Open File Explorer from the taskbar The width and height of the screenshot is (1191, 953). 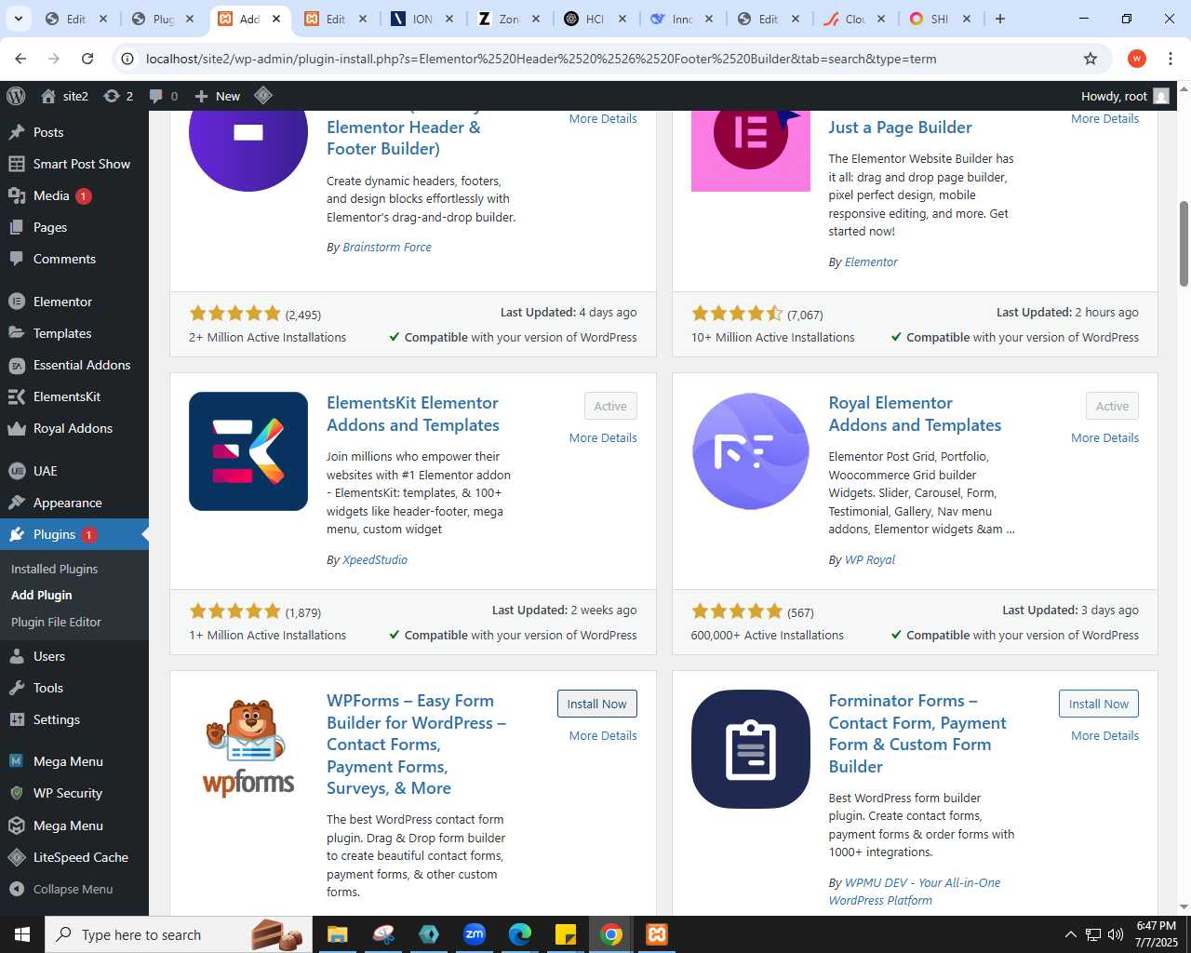tap(337, 934)
